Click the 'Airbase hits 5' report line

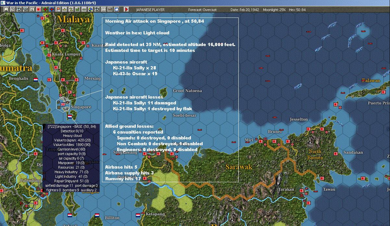pos(121,167)
